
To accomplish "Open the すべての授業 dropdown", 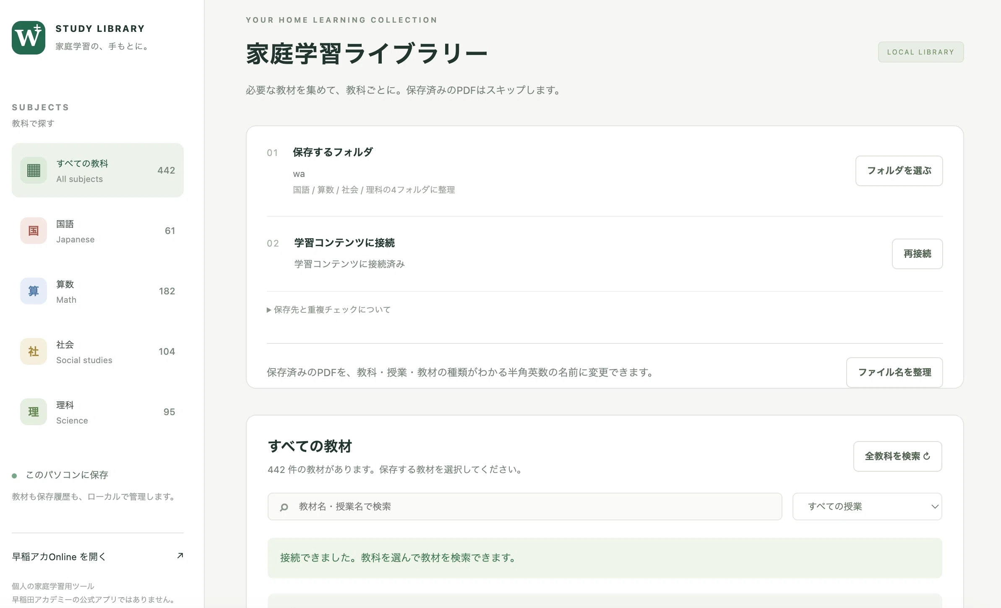I will pyautogui.click(x=867, y=507).
